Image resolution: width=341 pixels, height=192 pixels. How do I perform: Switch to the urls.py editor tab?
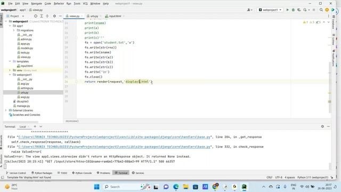(94, 16)
